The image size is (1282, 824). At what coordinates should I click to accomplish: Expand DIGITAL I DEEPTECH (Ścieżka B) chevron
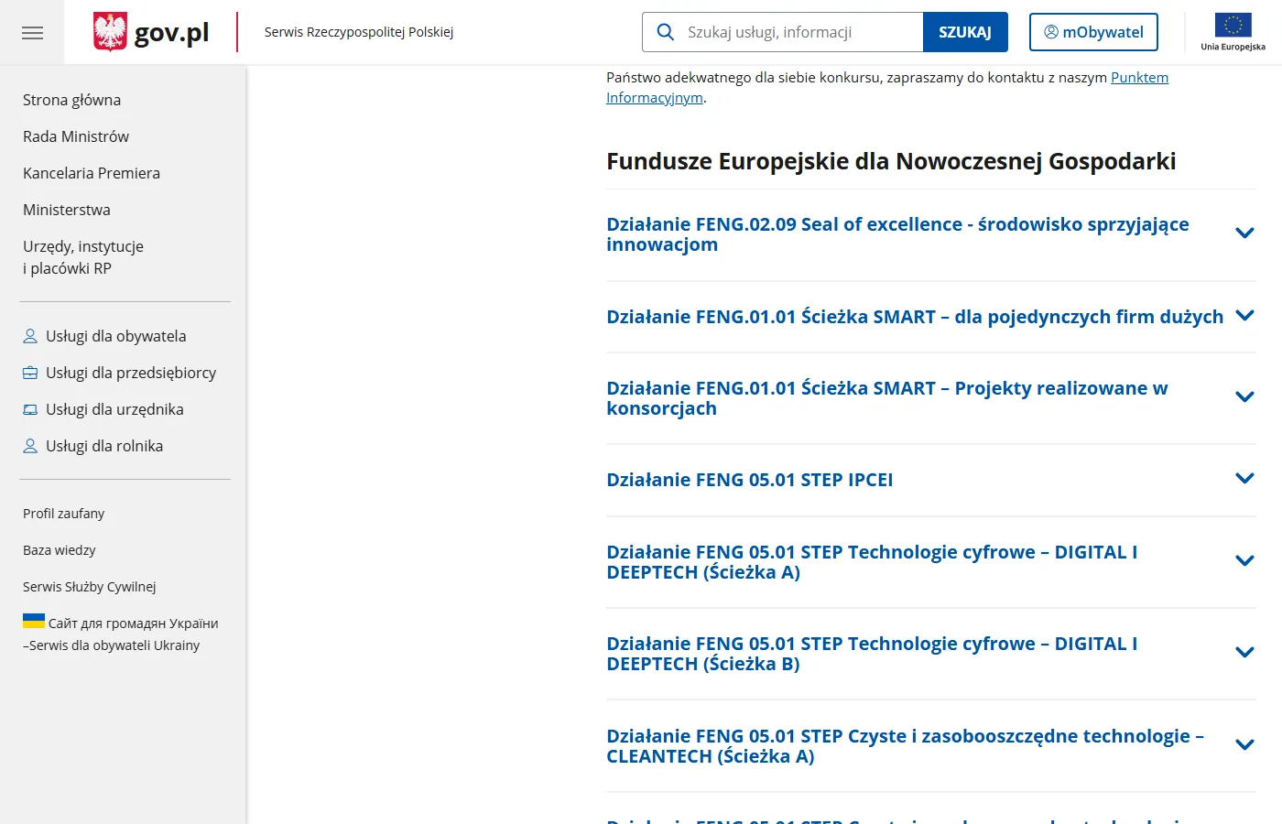1244,652
